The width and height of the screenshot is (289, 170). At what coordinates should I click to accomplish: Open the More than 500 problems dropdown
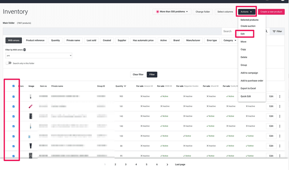point(172,12)
